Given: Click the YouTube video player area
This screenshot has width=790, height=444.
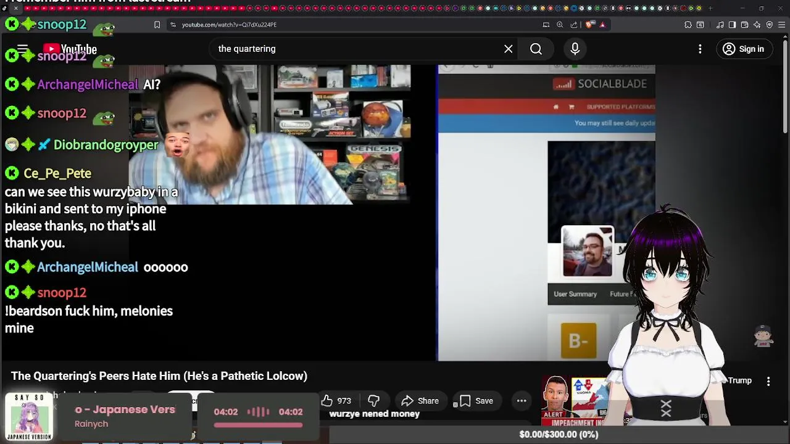Looking at the screenshot, I should [x=393, y=213].
